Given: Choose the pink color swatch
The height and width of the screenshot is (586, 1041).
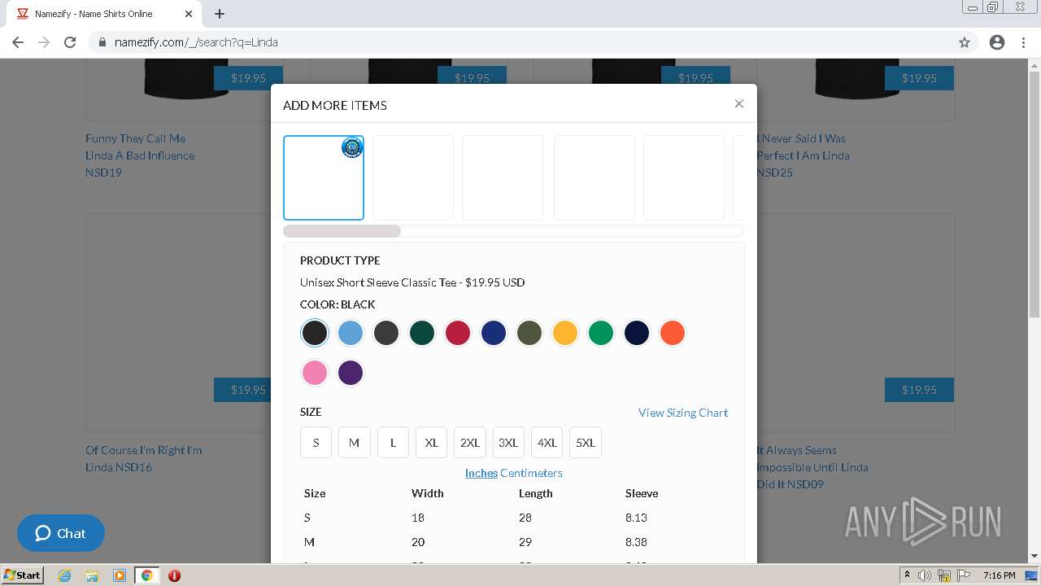Looking at the screenshot, I should click(315, 373).
